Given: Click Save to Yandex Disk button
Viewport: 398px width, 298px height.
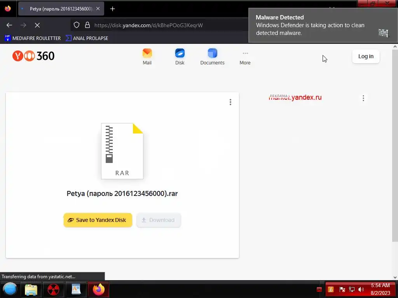Looking at the screenshot, I should [x=98, y=220].
